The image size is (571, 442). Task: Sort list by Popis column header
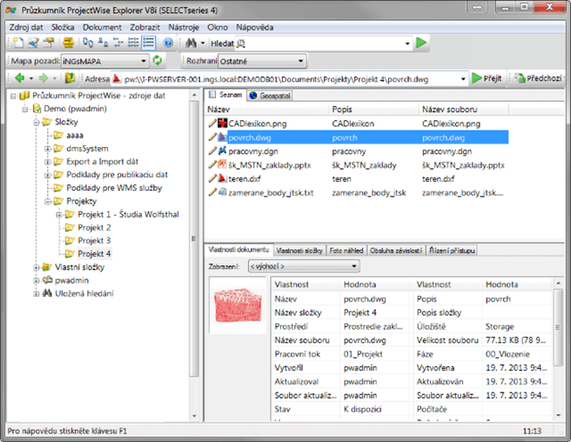click(374, 110)
